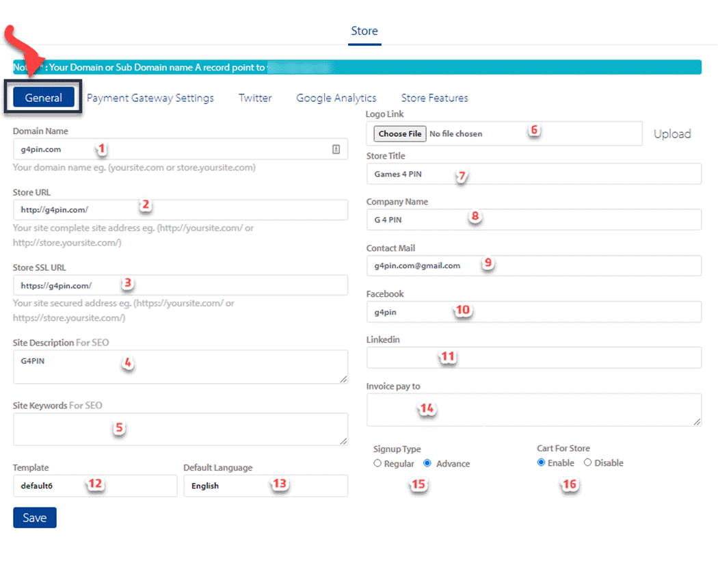Switch to Payment Gateway Settings tab

150,98
